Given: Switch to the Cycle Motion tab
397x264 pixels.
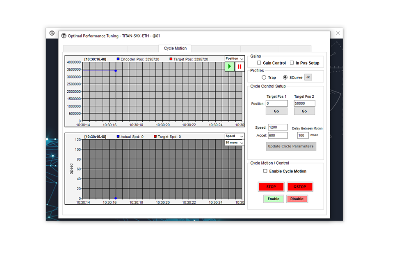Looking at the screenshot, I should [175, 48].
